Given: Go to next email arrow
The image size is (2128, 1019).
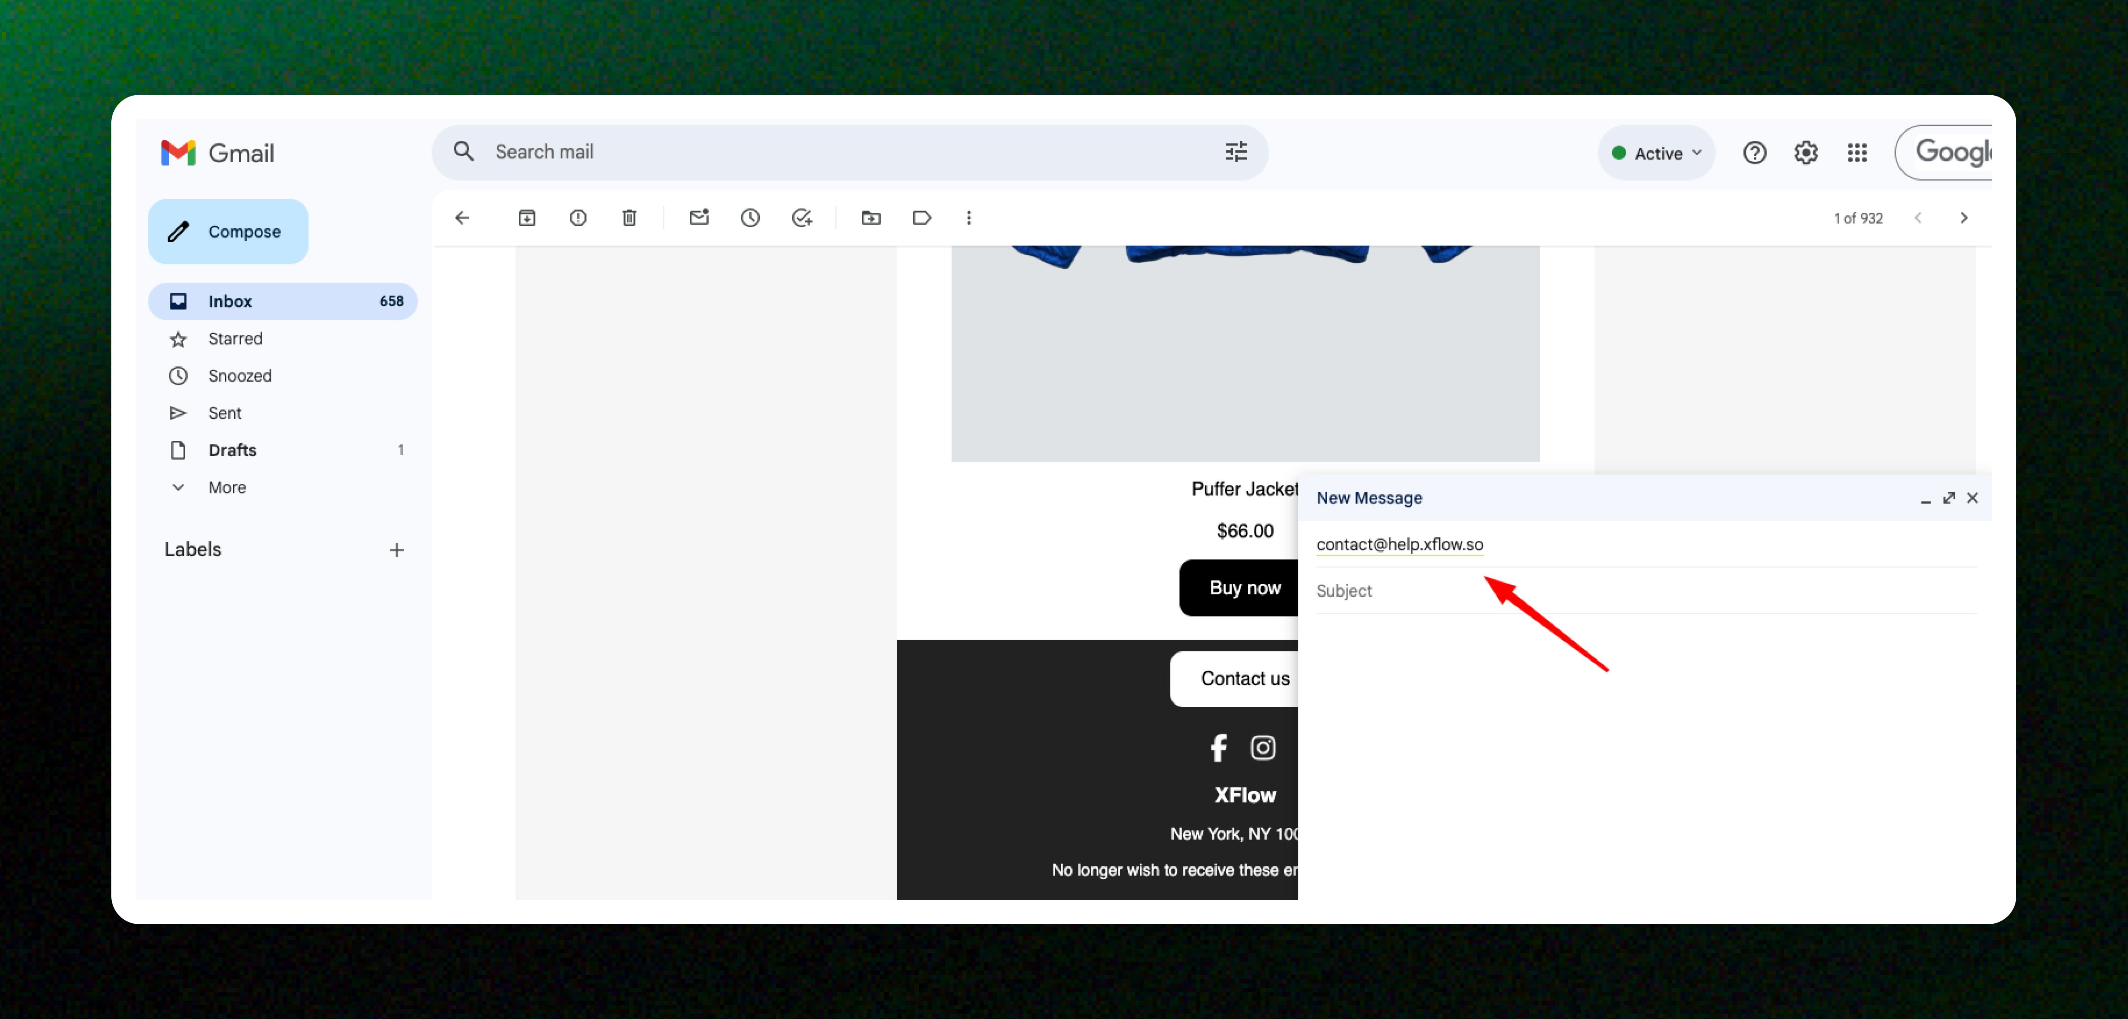Looking at the screenshot, I should 1964,218.
